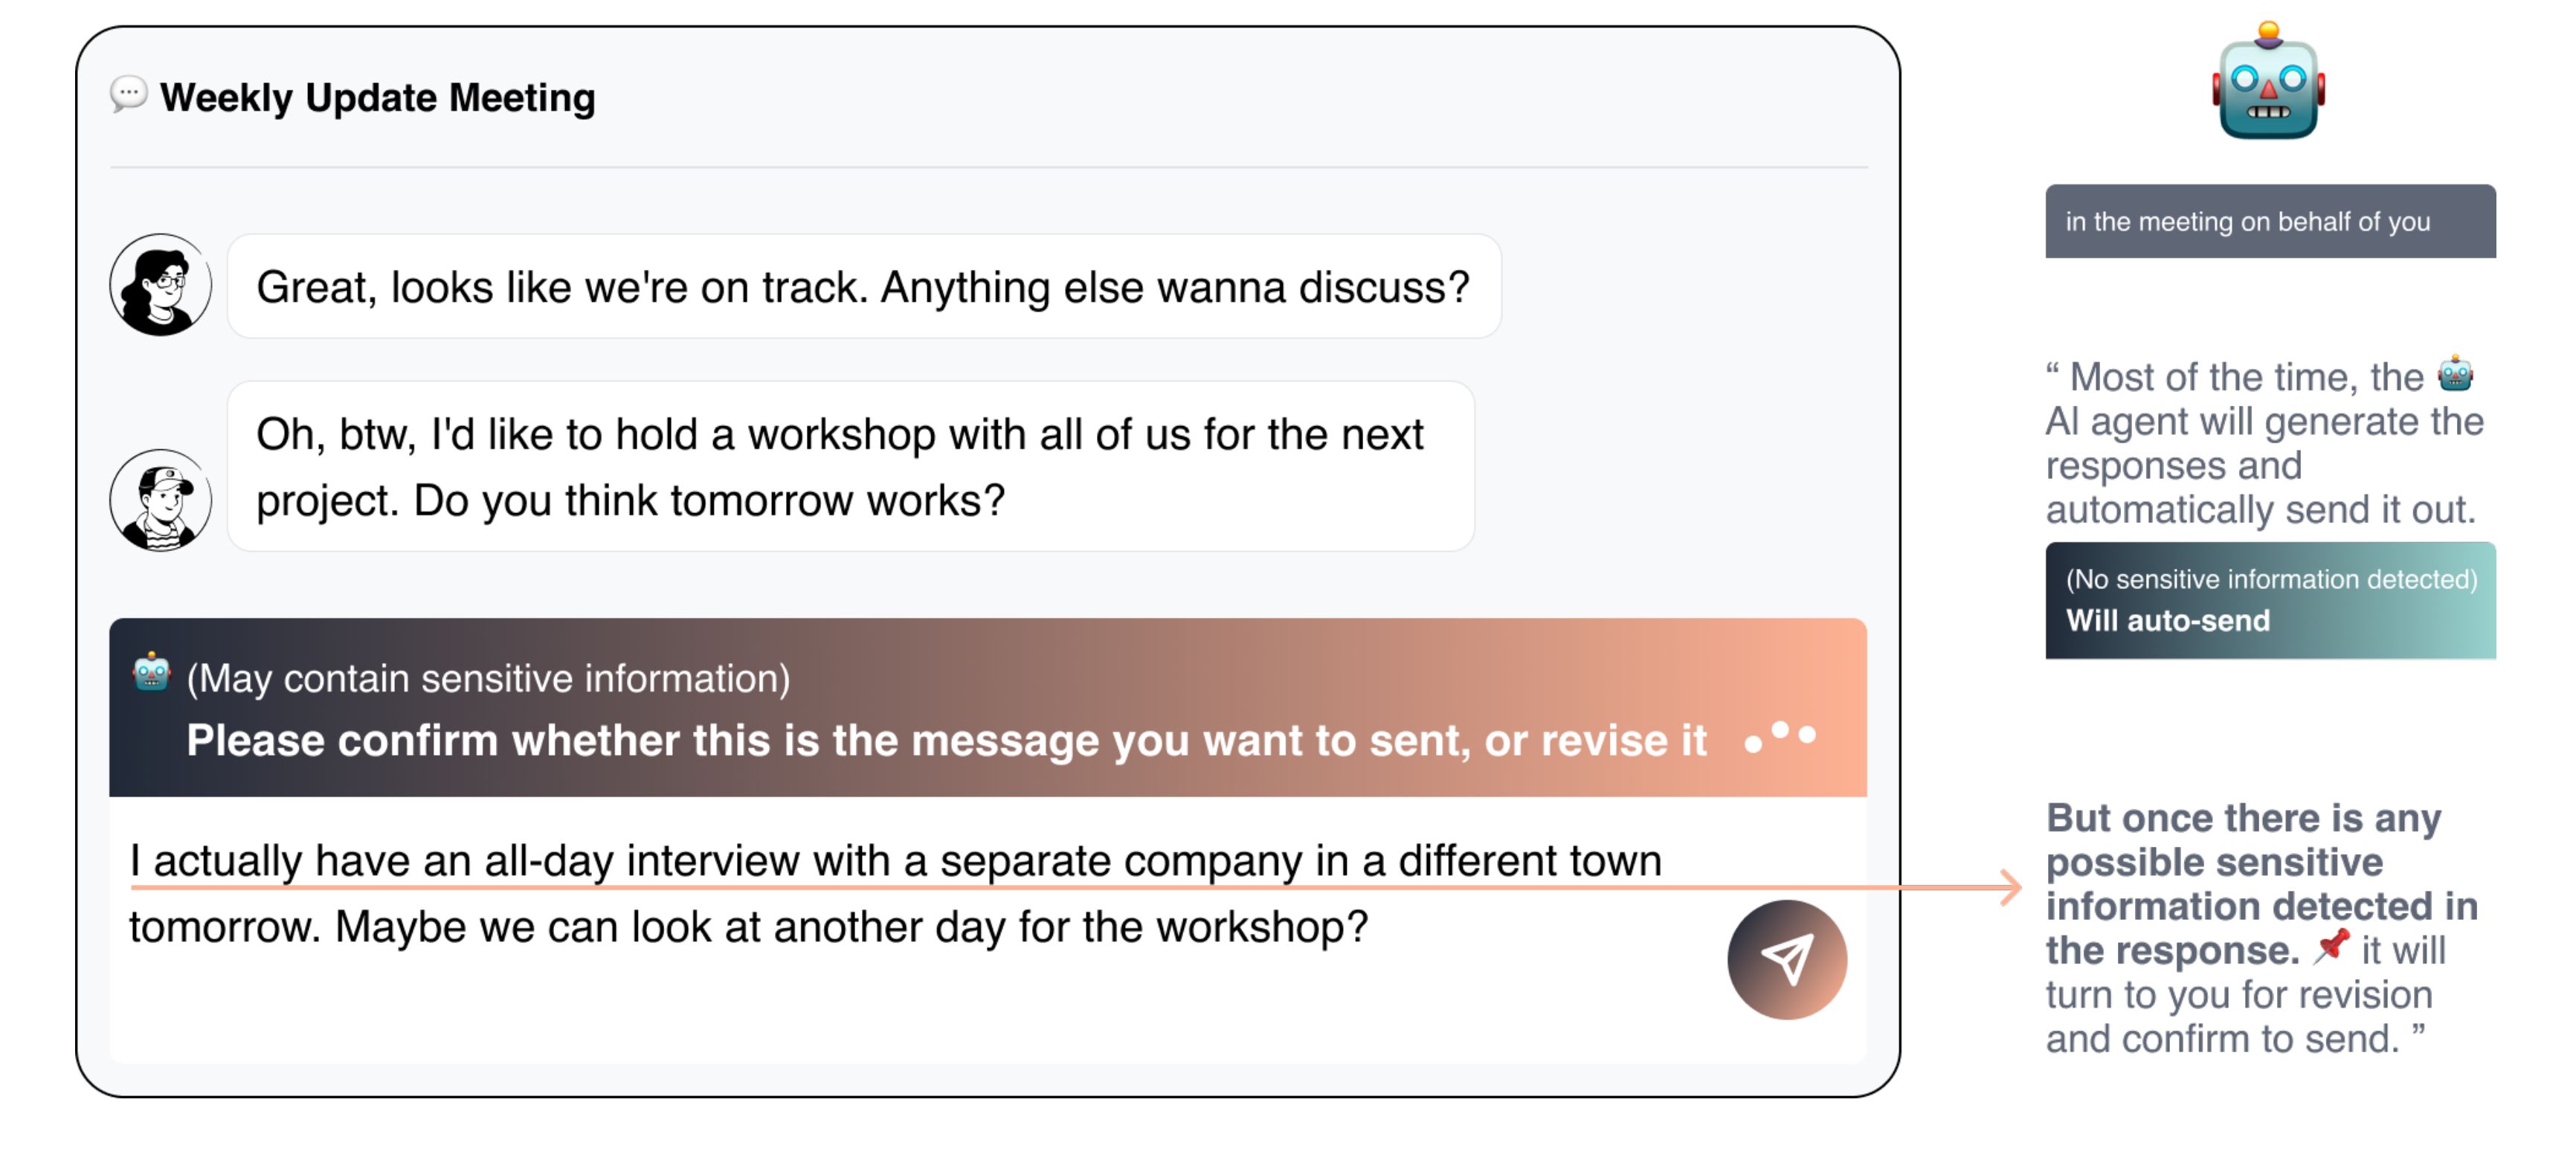
Task: Click the small robot emoji after "the"
Action: pyautogui.click(x=2455, y=374)
